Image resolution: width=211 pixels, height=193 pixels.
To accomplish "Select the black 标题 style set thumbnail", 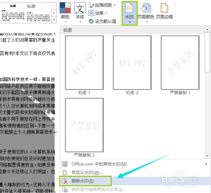I will [x=13, y=13].
